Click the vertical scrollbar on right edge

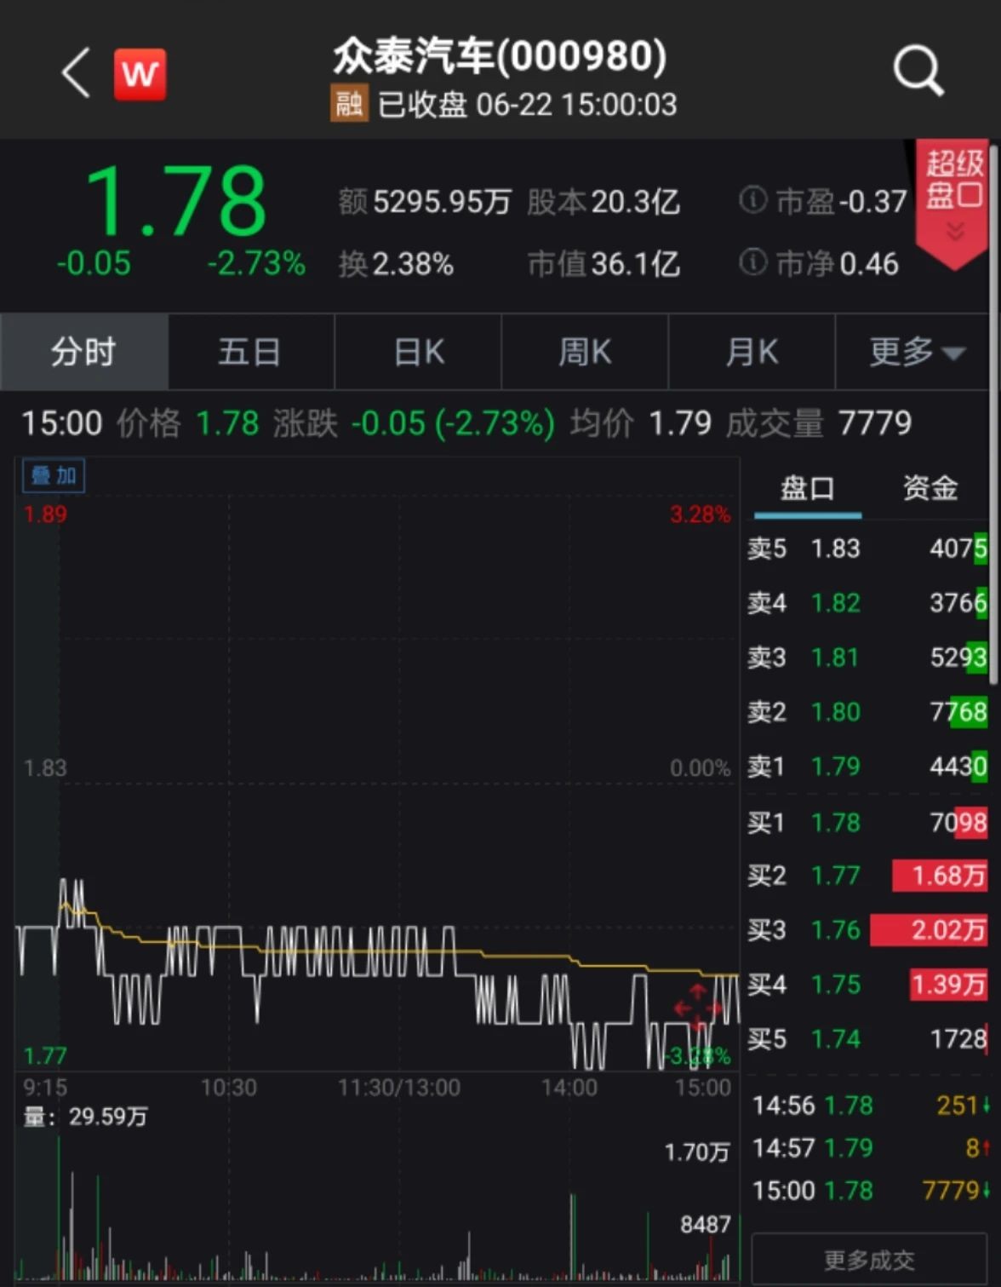point(993,413)
